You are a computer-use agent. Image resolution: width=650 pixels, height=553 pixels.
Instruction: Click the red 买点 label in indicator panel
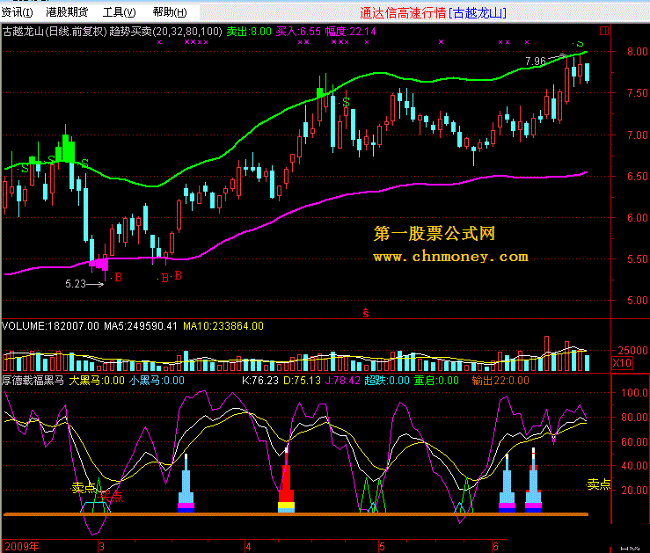[x=112, y=496]
